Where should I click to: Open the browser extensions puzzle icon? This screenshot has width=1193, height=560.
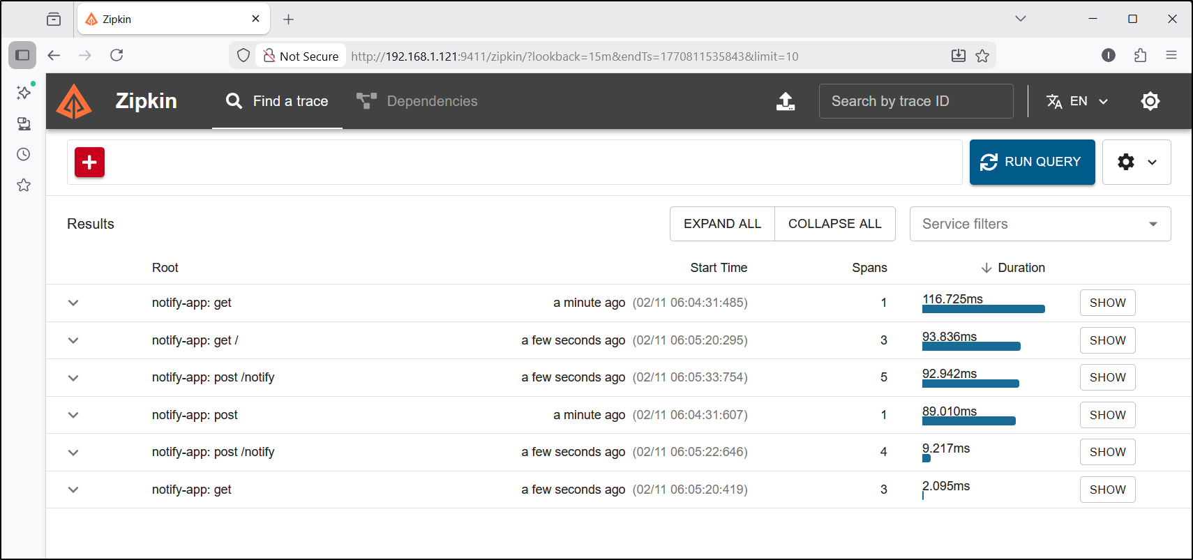(x=1140, y=55)
